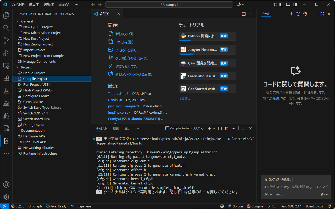Open the 編集(E) menu
This screenshot has height=209, width=335.
34,4
